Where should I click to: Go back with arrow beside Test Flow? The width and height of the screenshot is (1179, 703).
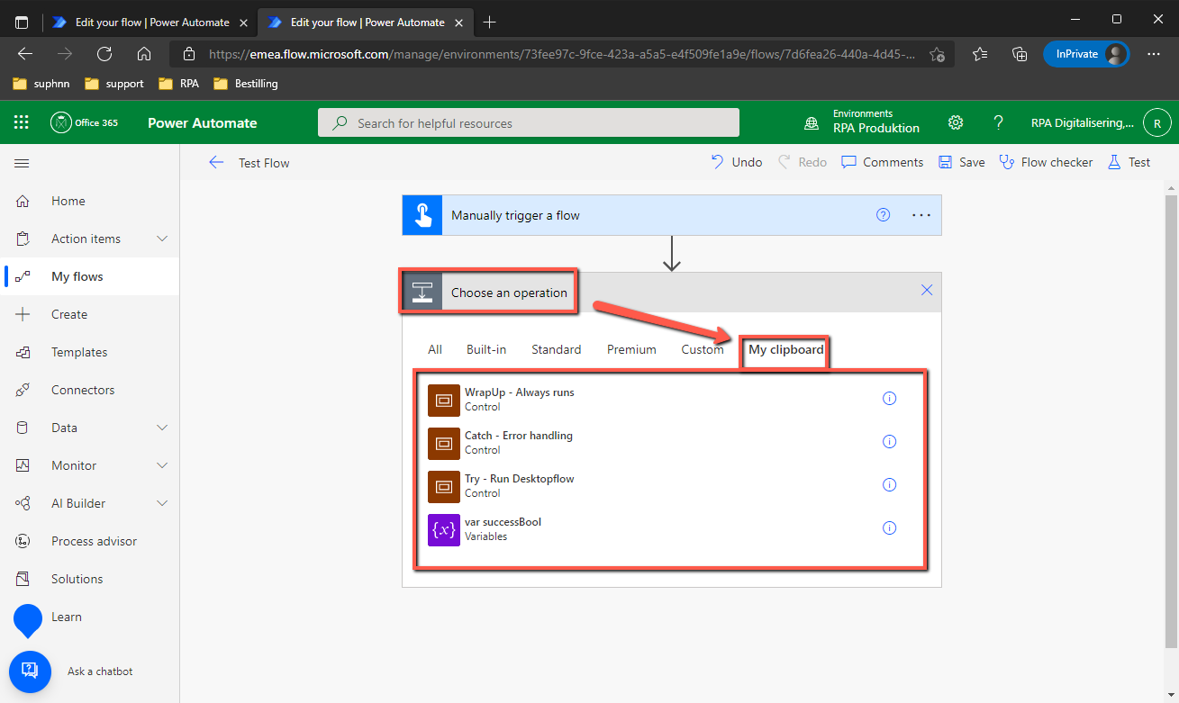[x=216, y=162]
